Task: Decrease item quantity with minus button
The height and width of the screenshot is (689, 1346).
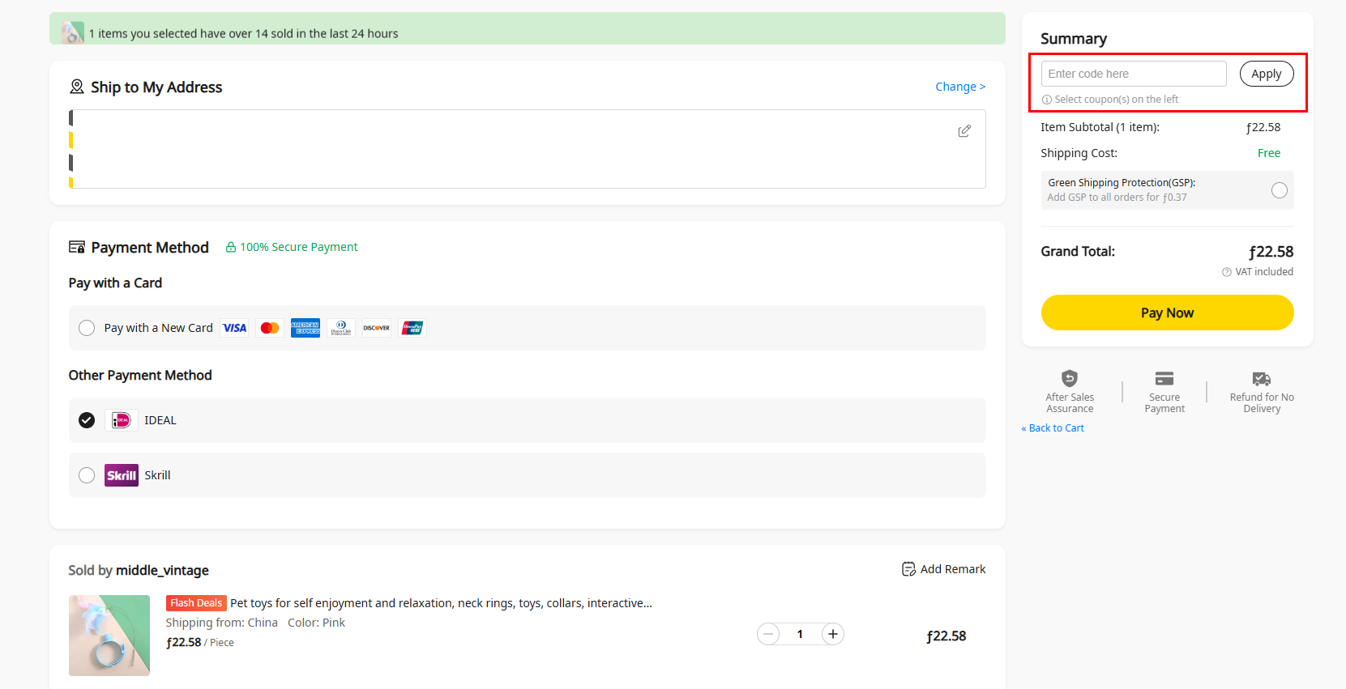Action: point(768,634)
